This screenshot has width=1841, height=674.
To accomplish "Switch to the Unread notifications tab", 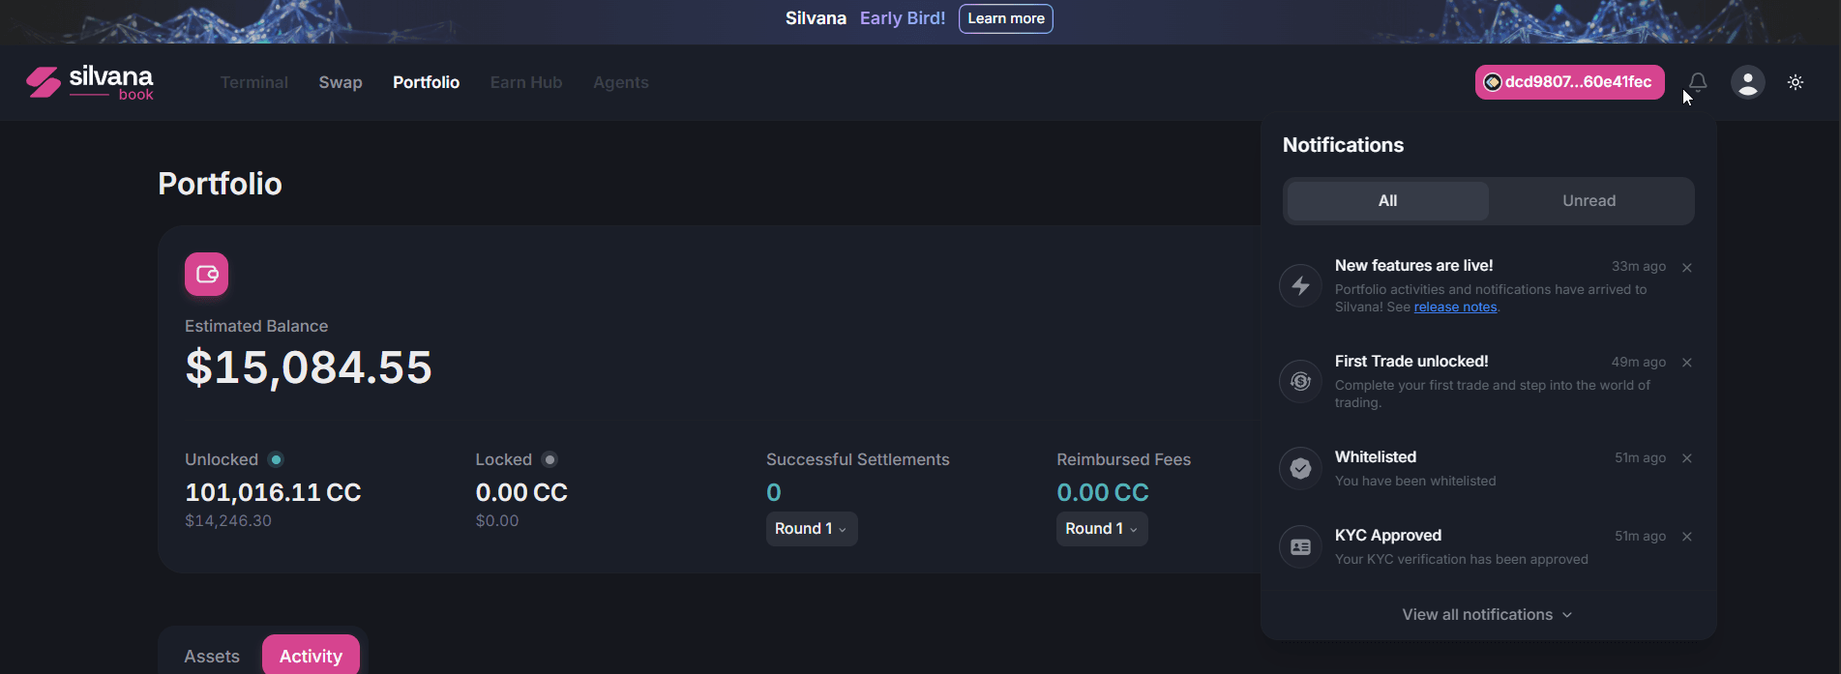I will 1589,201.
